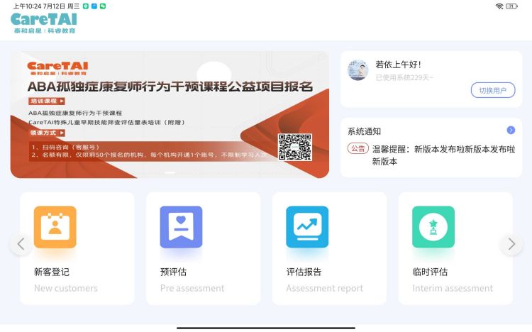Click the 'New customers' English subtitle
532x332 pixels.
pos(66,289)
